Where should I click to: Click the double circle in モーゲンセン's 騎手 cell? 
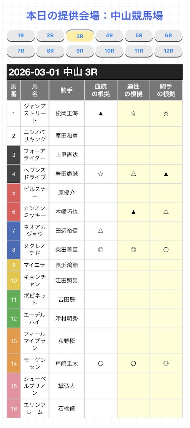(166, 363)
